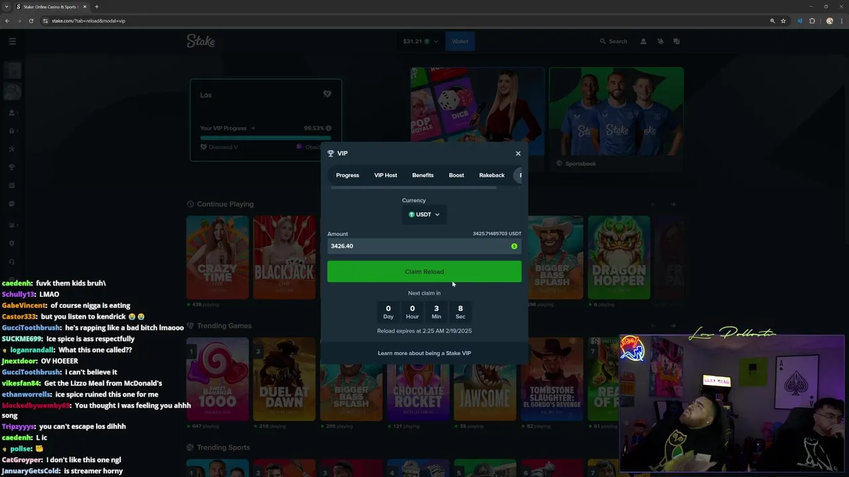Switch to the VIP Host tab
Image resolution: width=849 pixels, height=477 pixels.
click(385, 175)
